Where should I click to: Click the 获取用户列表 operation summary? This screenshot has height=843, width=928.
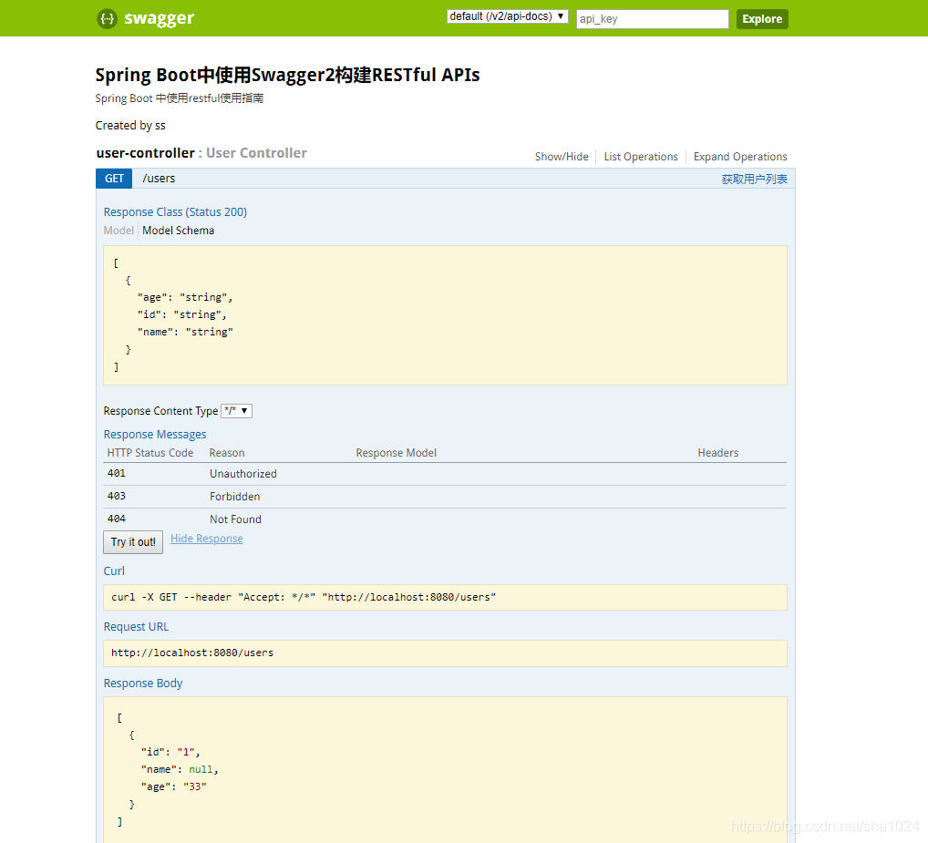click(755, 180)
